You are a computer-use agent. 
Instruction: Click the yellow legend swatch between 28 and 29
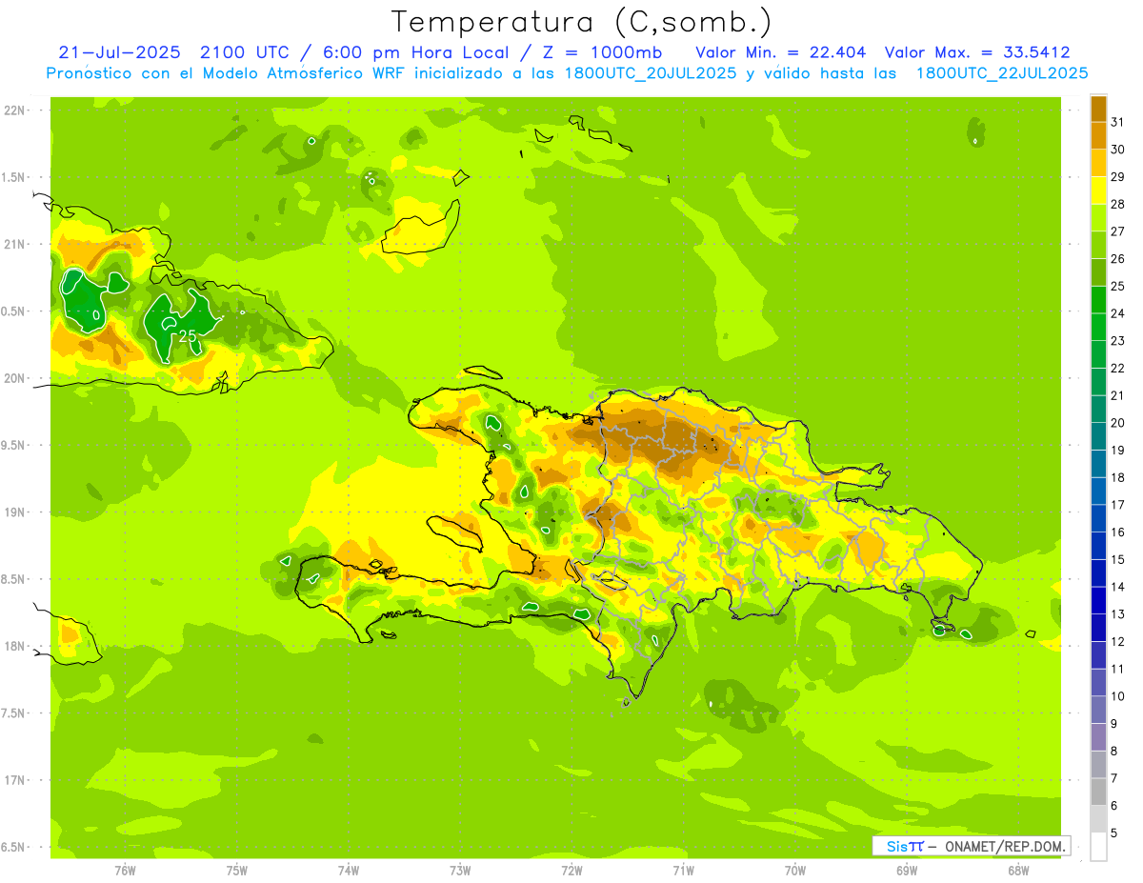click(1098, 191)
